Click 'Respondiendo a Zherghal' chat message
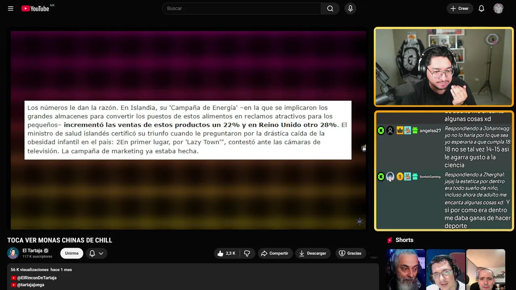 coord(478,200)
